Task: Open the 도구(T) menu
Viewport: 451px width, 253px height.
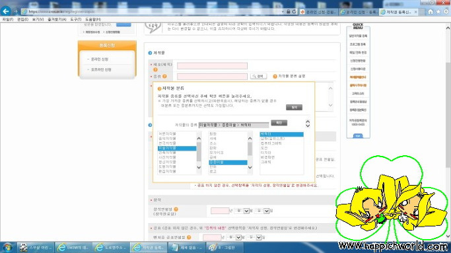Action: [x=76, y=19]
